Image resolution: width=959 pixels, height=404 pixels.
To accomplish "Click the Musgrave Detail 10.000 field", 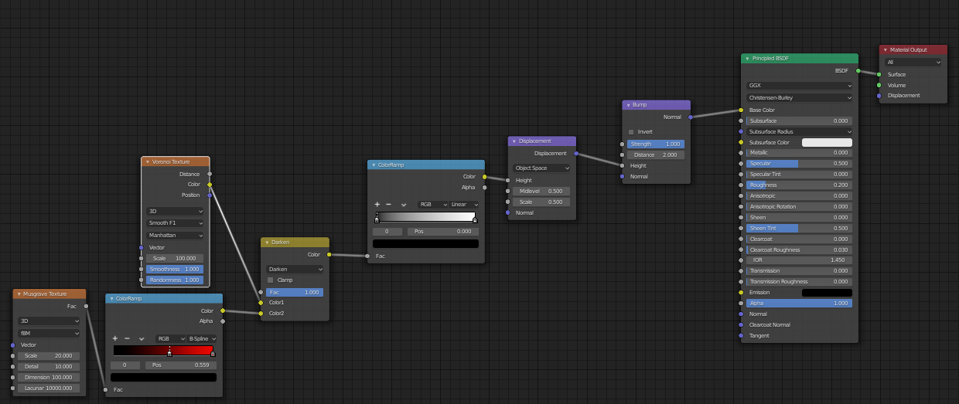I will click(x=50, y=366).
